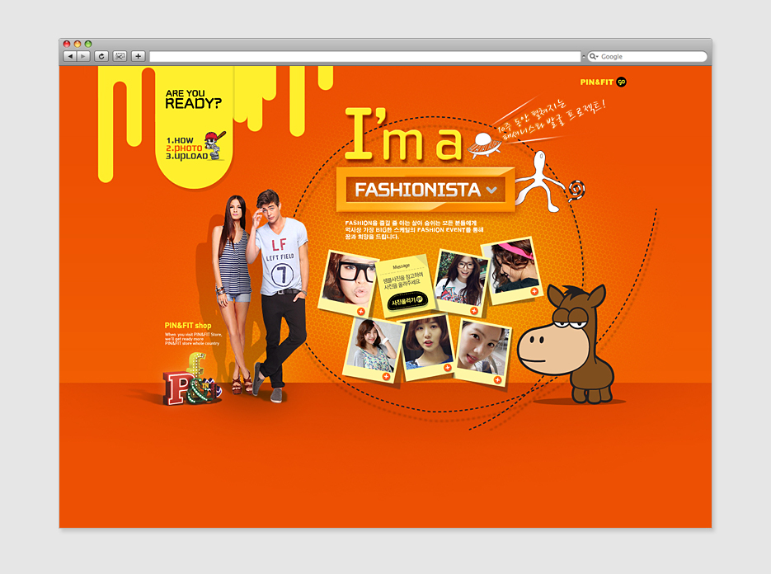The image size is (771, 574).
Task: Click the ARE YOU READY? heading
Action: point(193,99)
